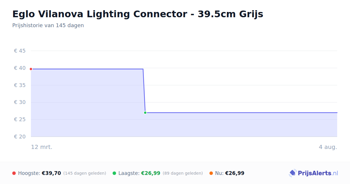The width and height of the screenshot is (350, 184).
Task: Click the green Laagste legend dot
Action: click(114, 173)
